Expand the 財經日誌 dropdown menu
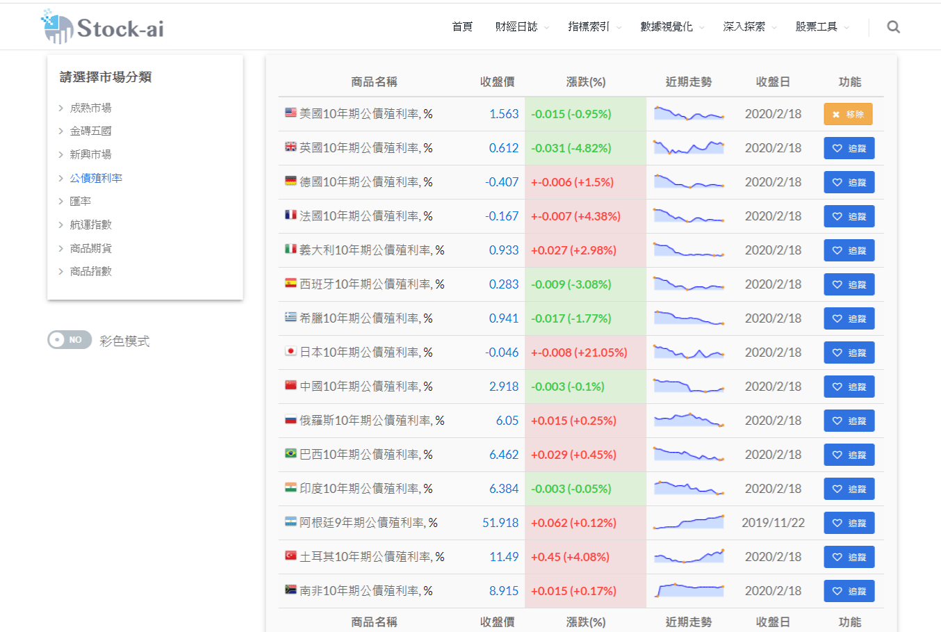 [521, 27]
